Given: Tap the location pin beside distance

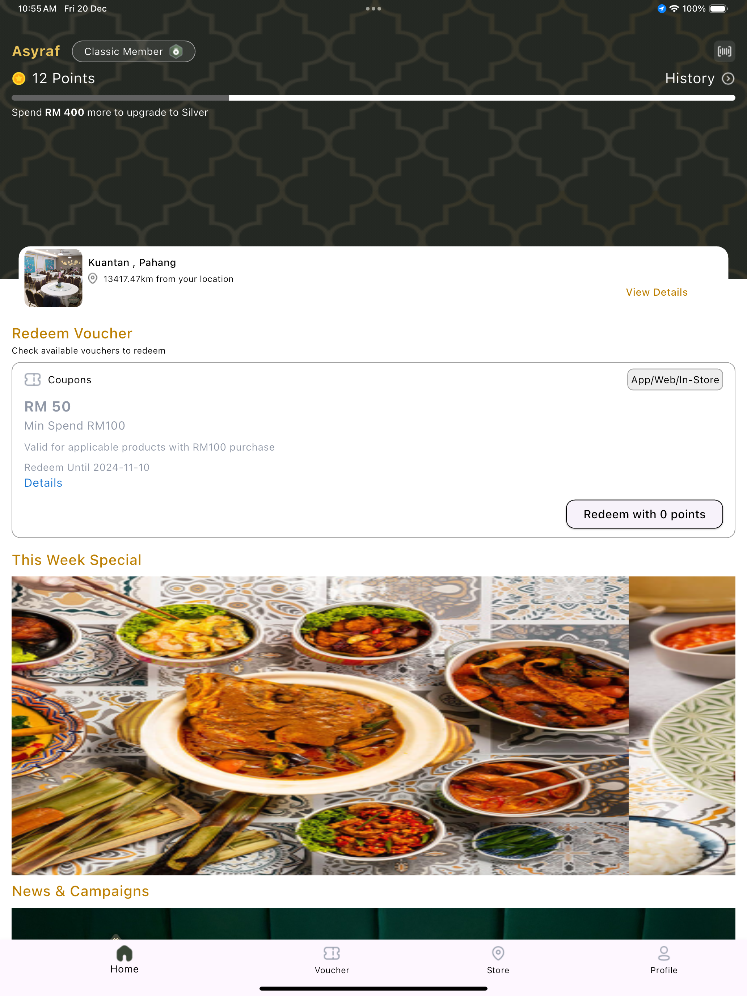Looking at the screenshot, I should pyautogui.click(x=93, y=279).
